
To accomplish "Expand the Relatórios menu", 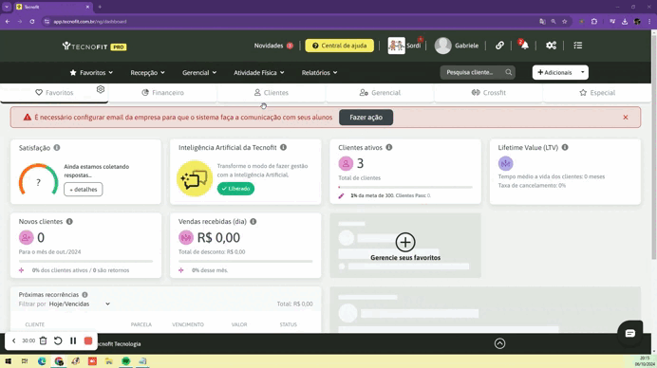I will click(319, 72).
